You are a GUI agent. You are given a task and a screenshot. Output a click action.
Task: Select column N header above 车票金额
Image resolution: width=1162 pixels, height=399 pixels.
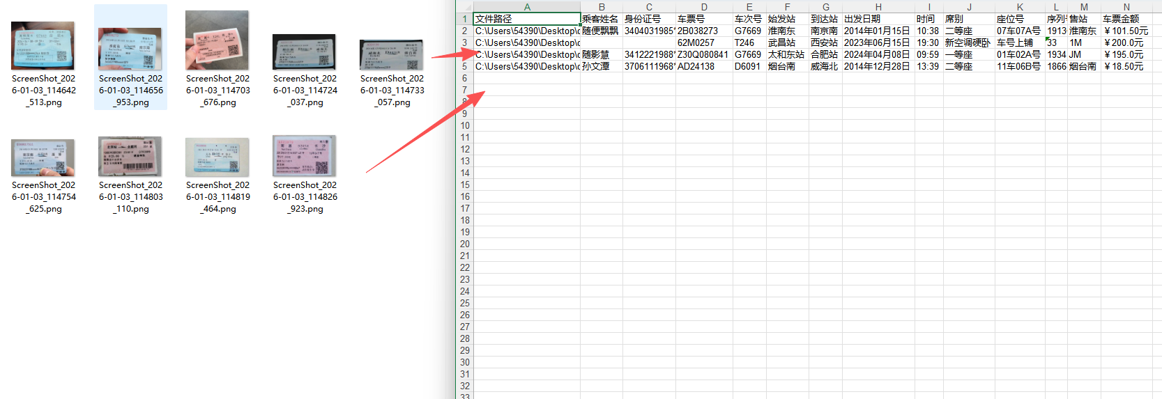pos(1126,7)
